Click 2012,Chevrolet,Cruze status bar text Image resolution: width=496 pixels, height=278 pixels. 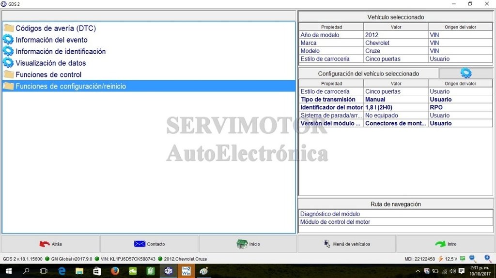[186, 259]
